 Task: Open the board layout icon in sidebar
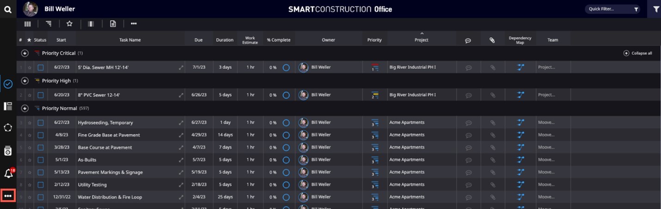tap(8, 106)
